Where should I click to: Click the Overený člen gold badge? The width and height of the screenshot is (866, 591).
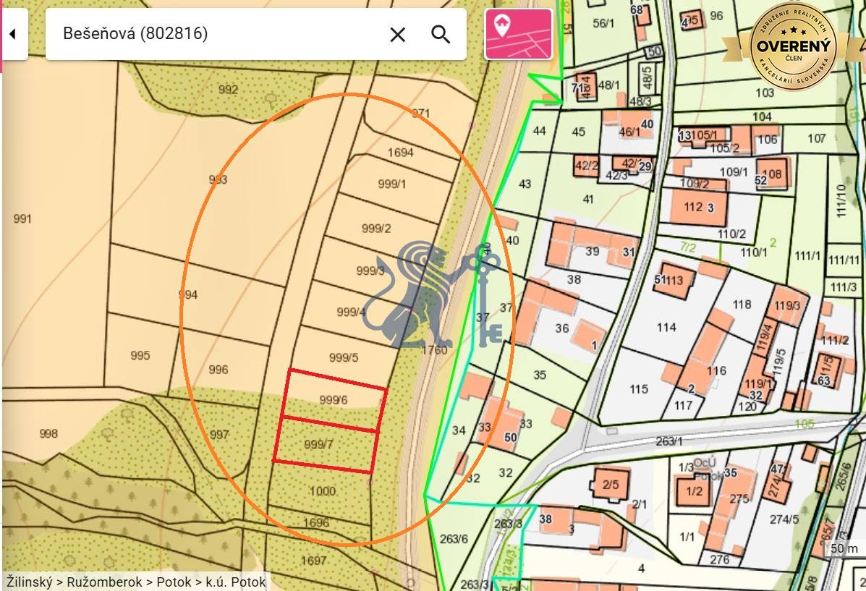(x=793, y=46)
